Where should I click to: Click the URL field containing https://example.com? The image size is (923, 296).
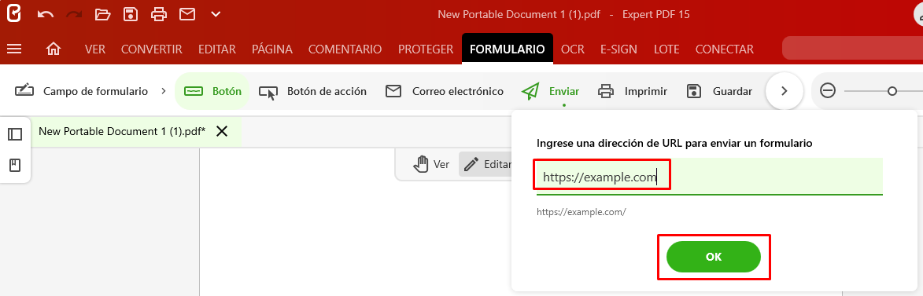(x=709, y=176)
